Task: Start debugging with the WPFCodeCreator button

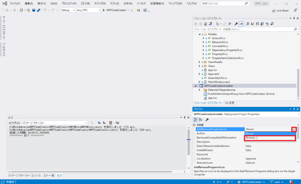Action: pyautogui.click(x=114, y=10)
